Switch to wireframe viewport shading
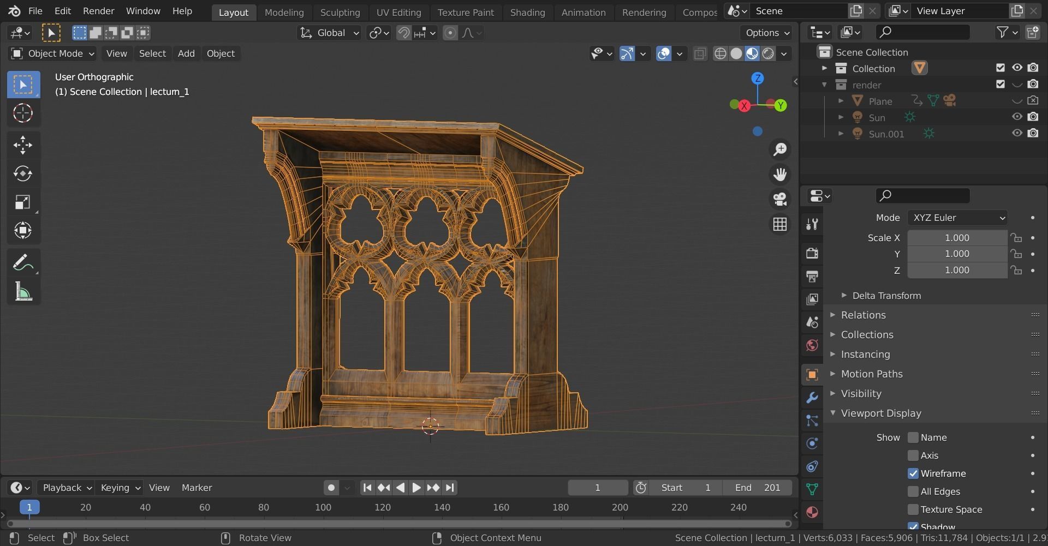Viewport: 1048px width, 546px height. [x=720, y=53]
